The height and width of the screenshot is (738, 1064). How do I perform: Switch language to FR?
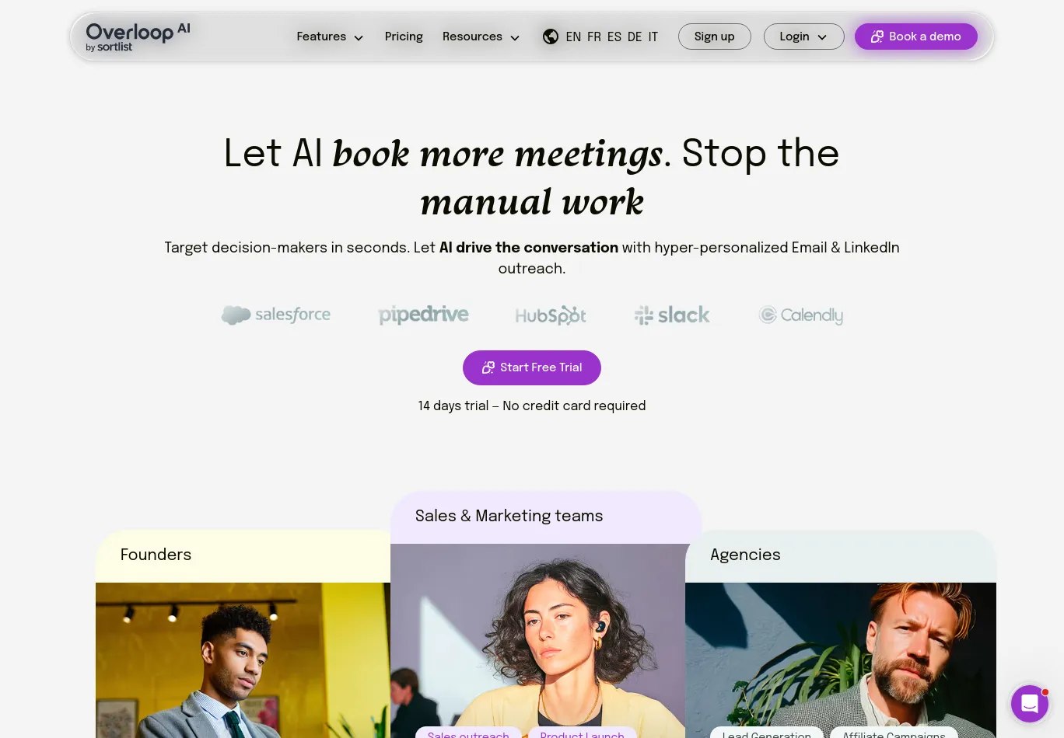click(594, 37)
